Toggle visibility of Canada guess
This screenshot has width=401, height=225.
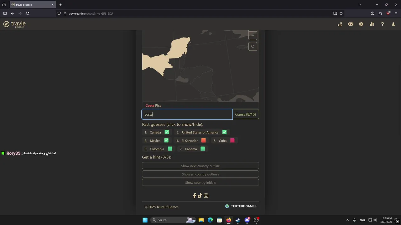157,132
